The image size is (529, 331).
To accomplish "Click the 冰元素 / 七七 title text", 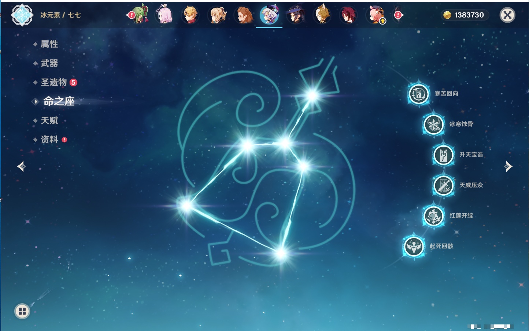I will [x=60, y=15].
